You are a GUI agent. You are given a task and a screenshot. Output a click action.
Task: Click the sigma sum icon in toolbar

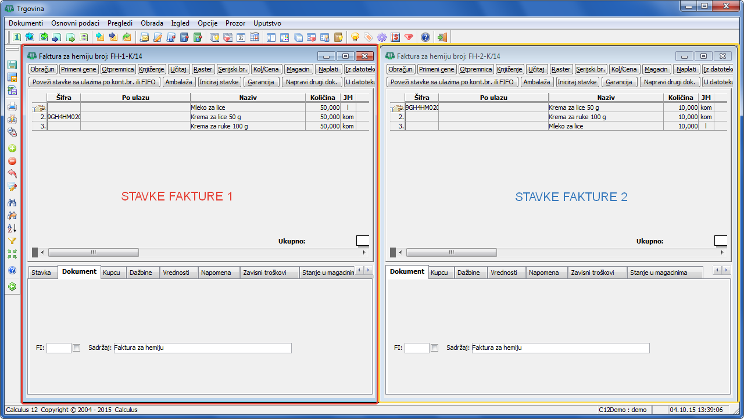(241, 37)
